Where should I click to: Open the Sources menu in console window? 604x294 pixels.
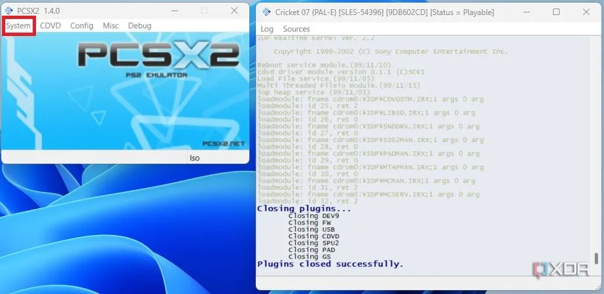point(296,29)
